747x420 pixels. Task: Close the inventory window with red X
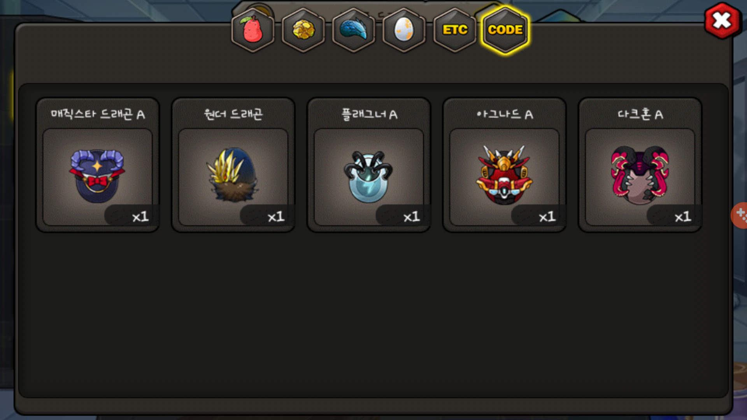[722, 21]
